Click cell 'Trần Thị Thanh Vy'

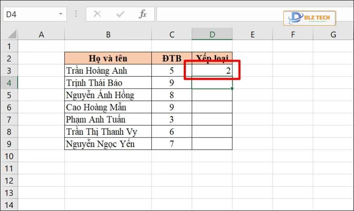click(108, 132)
